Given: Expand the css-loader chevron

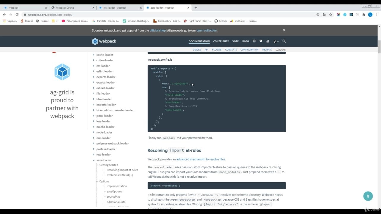Looking at the screenshot, I should tap(93, 66).
